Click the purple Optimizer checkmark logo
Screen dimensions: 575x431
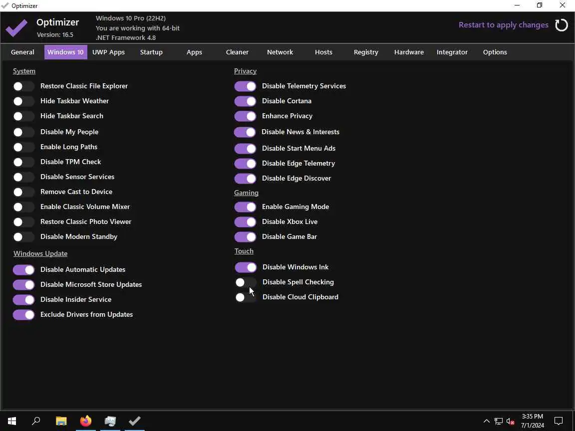coord(16,28)
